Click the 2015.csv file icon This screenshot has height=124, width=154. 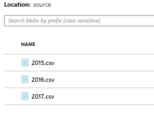click(x=25, y=62)
